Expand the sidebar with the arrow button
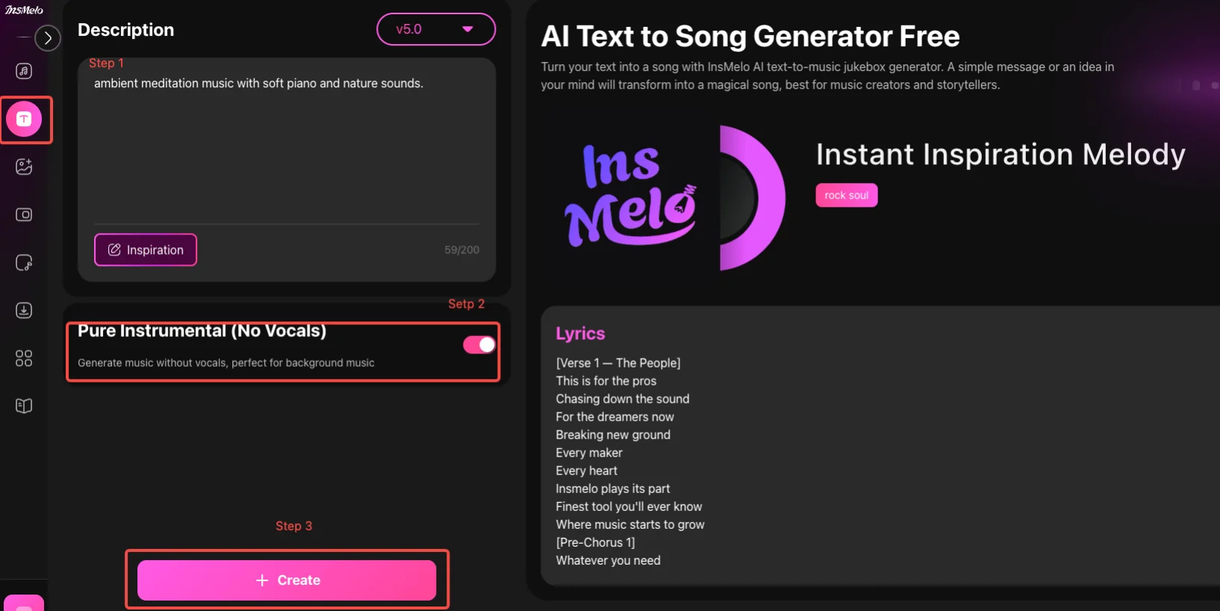 pos(48,37)
